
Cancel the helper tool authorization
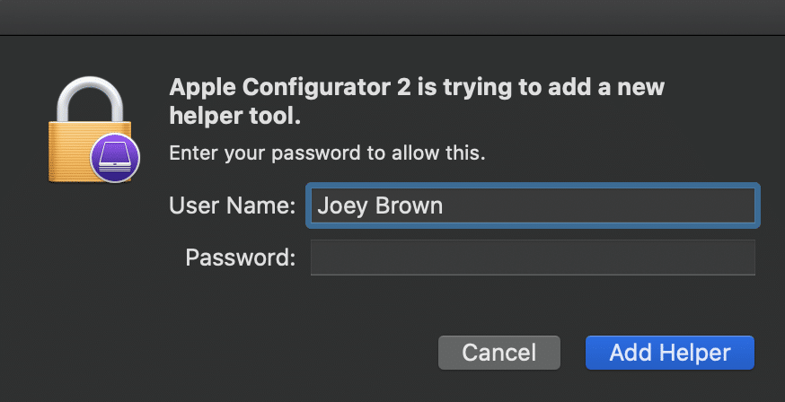(499, 353)
